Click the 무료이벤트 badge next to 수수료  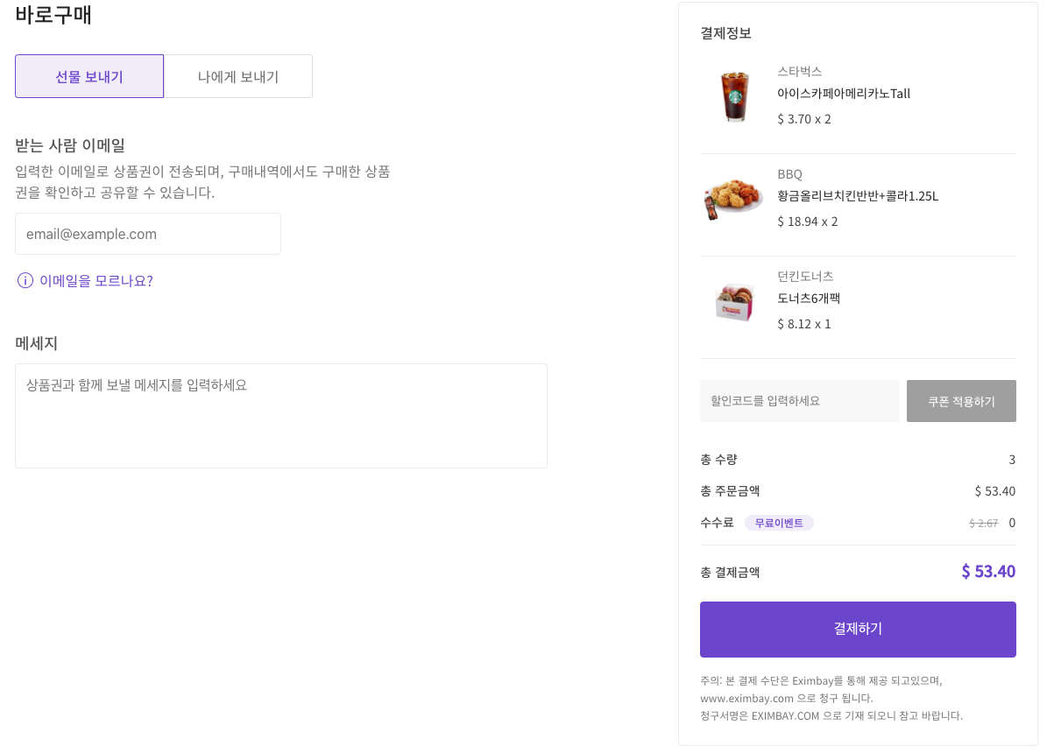(779, 523)
